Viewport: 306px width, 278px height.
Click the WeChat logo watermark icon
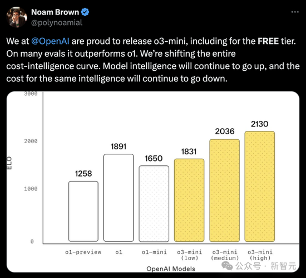click(x=227, y=266)
